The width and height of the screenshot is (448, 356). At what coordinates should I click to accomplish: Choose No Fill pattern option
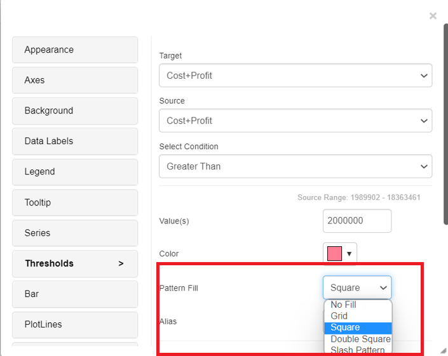point(344,305)
